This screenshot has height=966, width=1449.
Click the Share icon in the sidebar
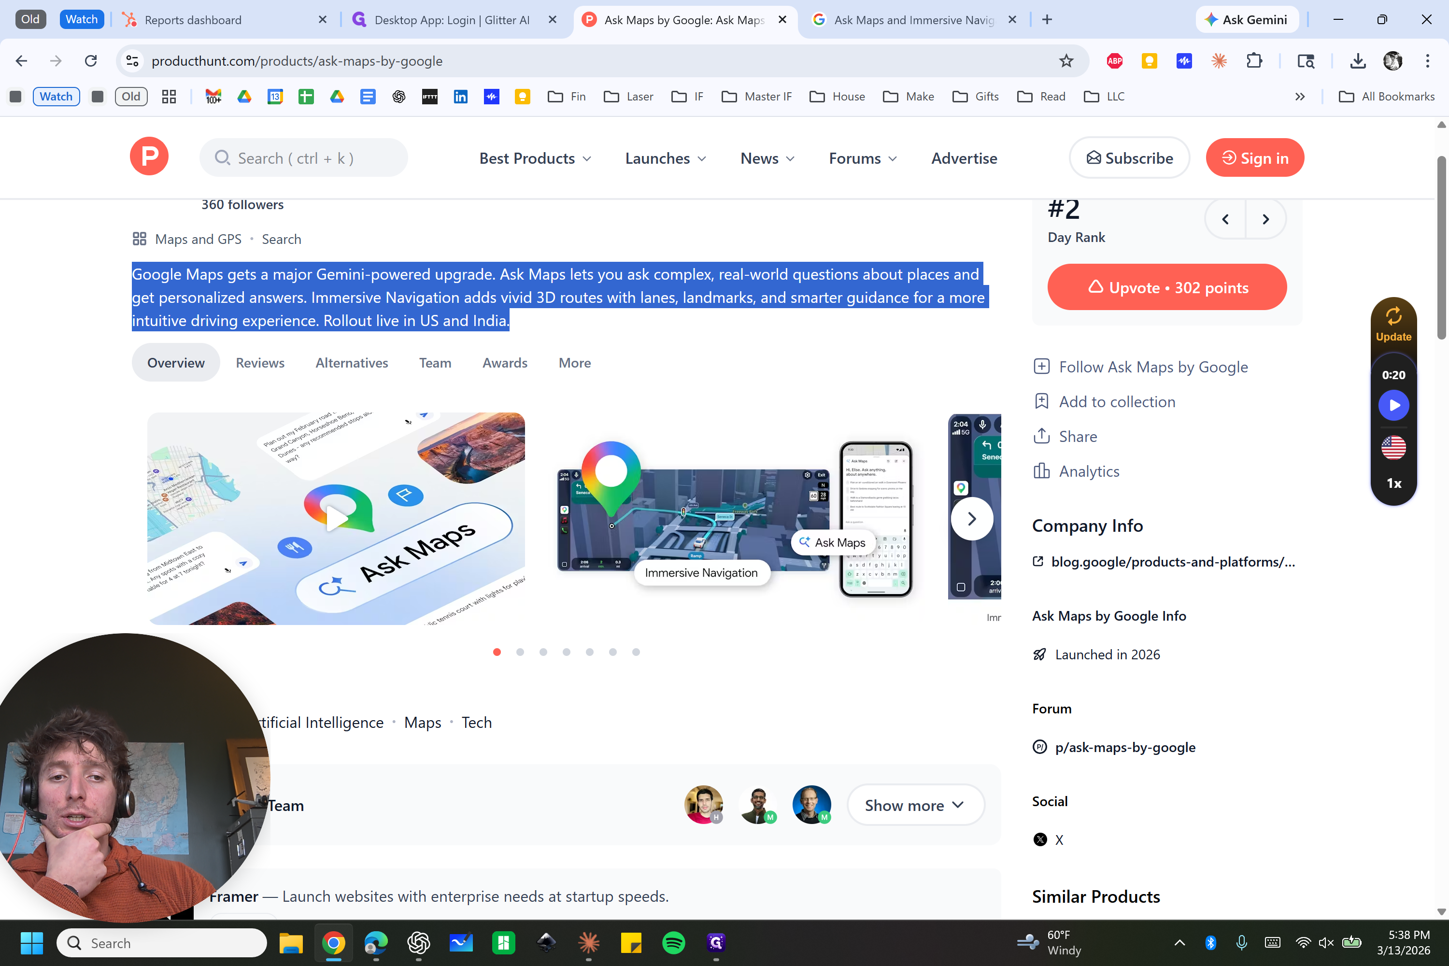coord(1041,436)
